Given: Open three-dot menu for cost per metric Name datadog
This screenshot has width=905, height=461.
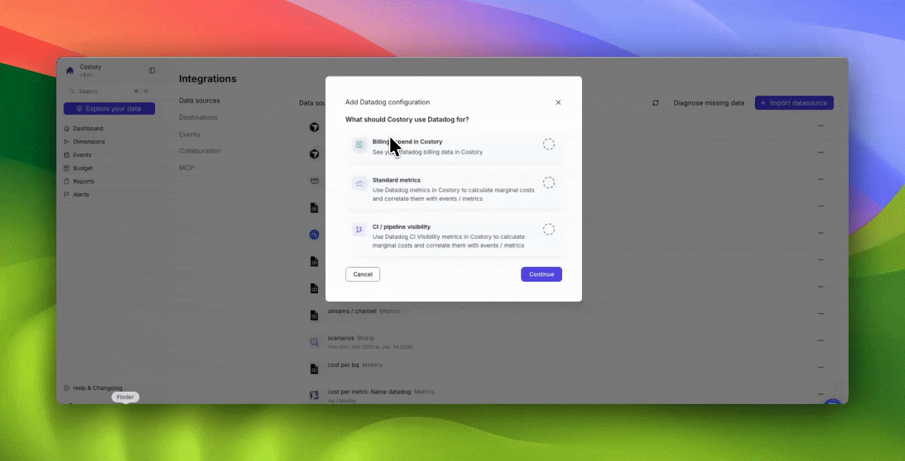Looking at the screenshot, I should [820, 394].
